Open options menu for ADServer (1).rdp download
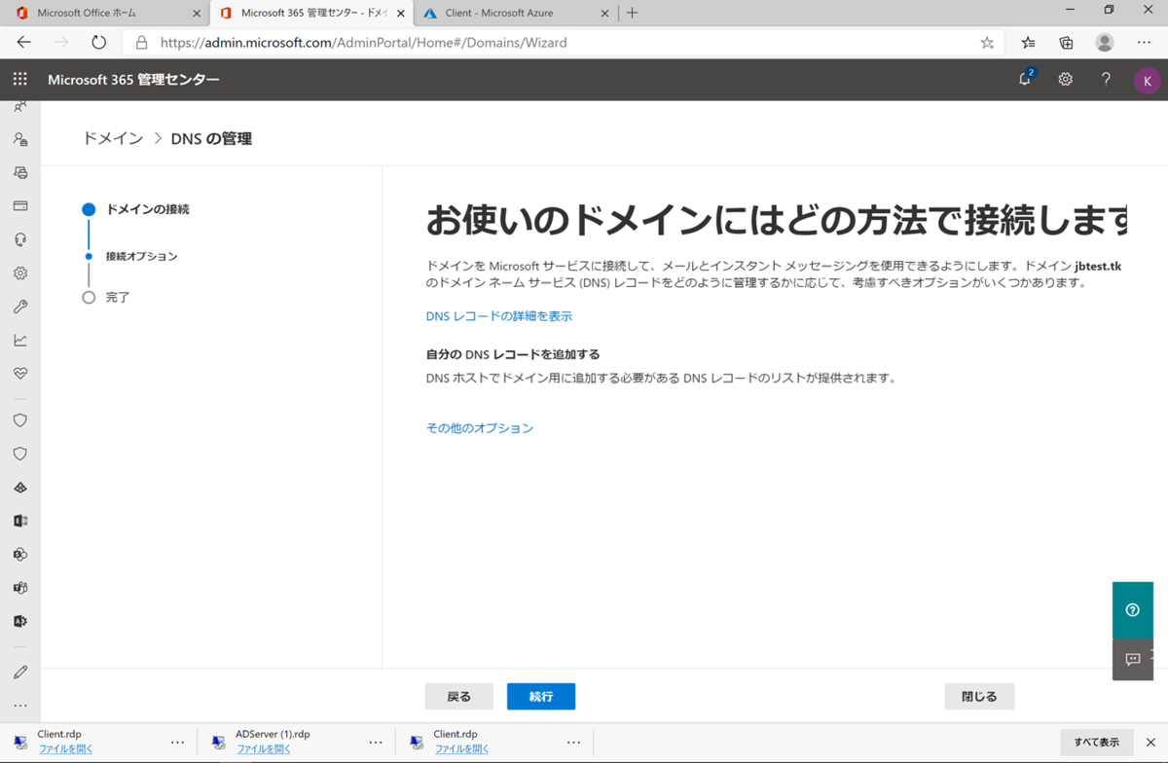Image resolution: width=1168 pixels, height=763 pixels. tap(376, 743)
